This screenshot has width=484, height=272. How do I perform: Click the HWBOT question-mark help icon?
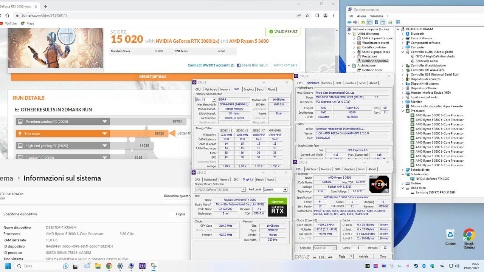tap(233, 65)
